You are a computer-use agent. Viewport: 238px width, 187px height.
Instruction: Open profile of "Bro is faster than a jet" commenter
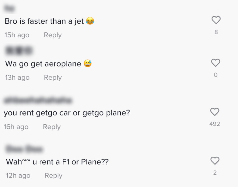pos(10,9)
